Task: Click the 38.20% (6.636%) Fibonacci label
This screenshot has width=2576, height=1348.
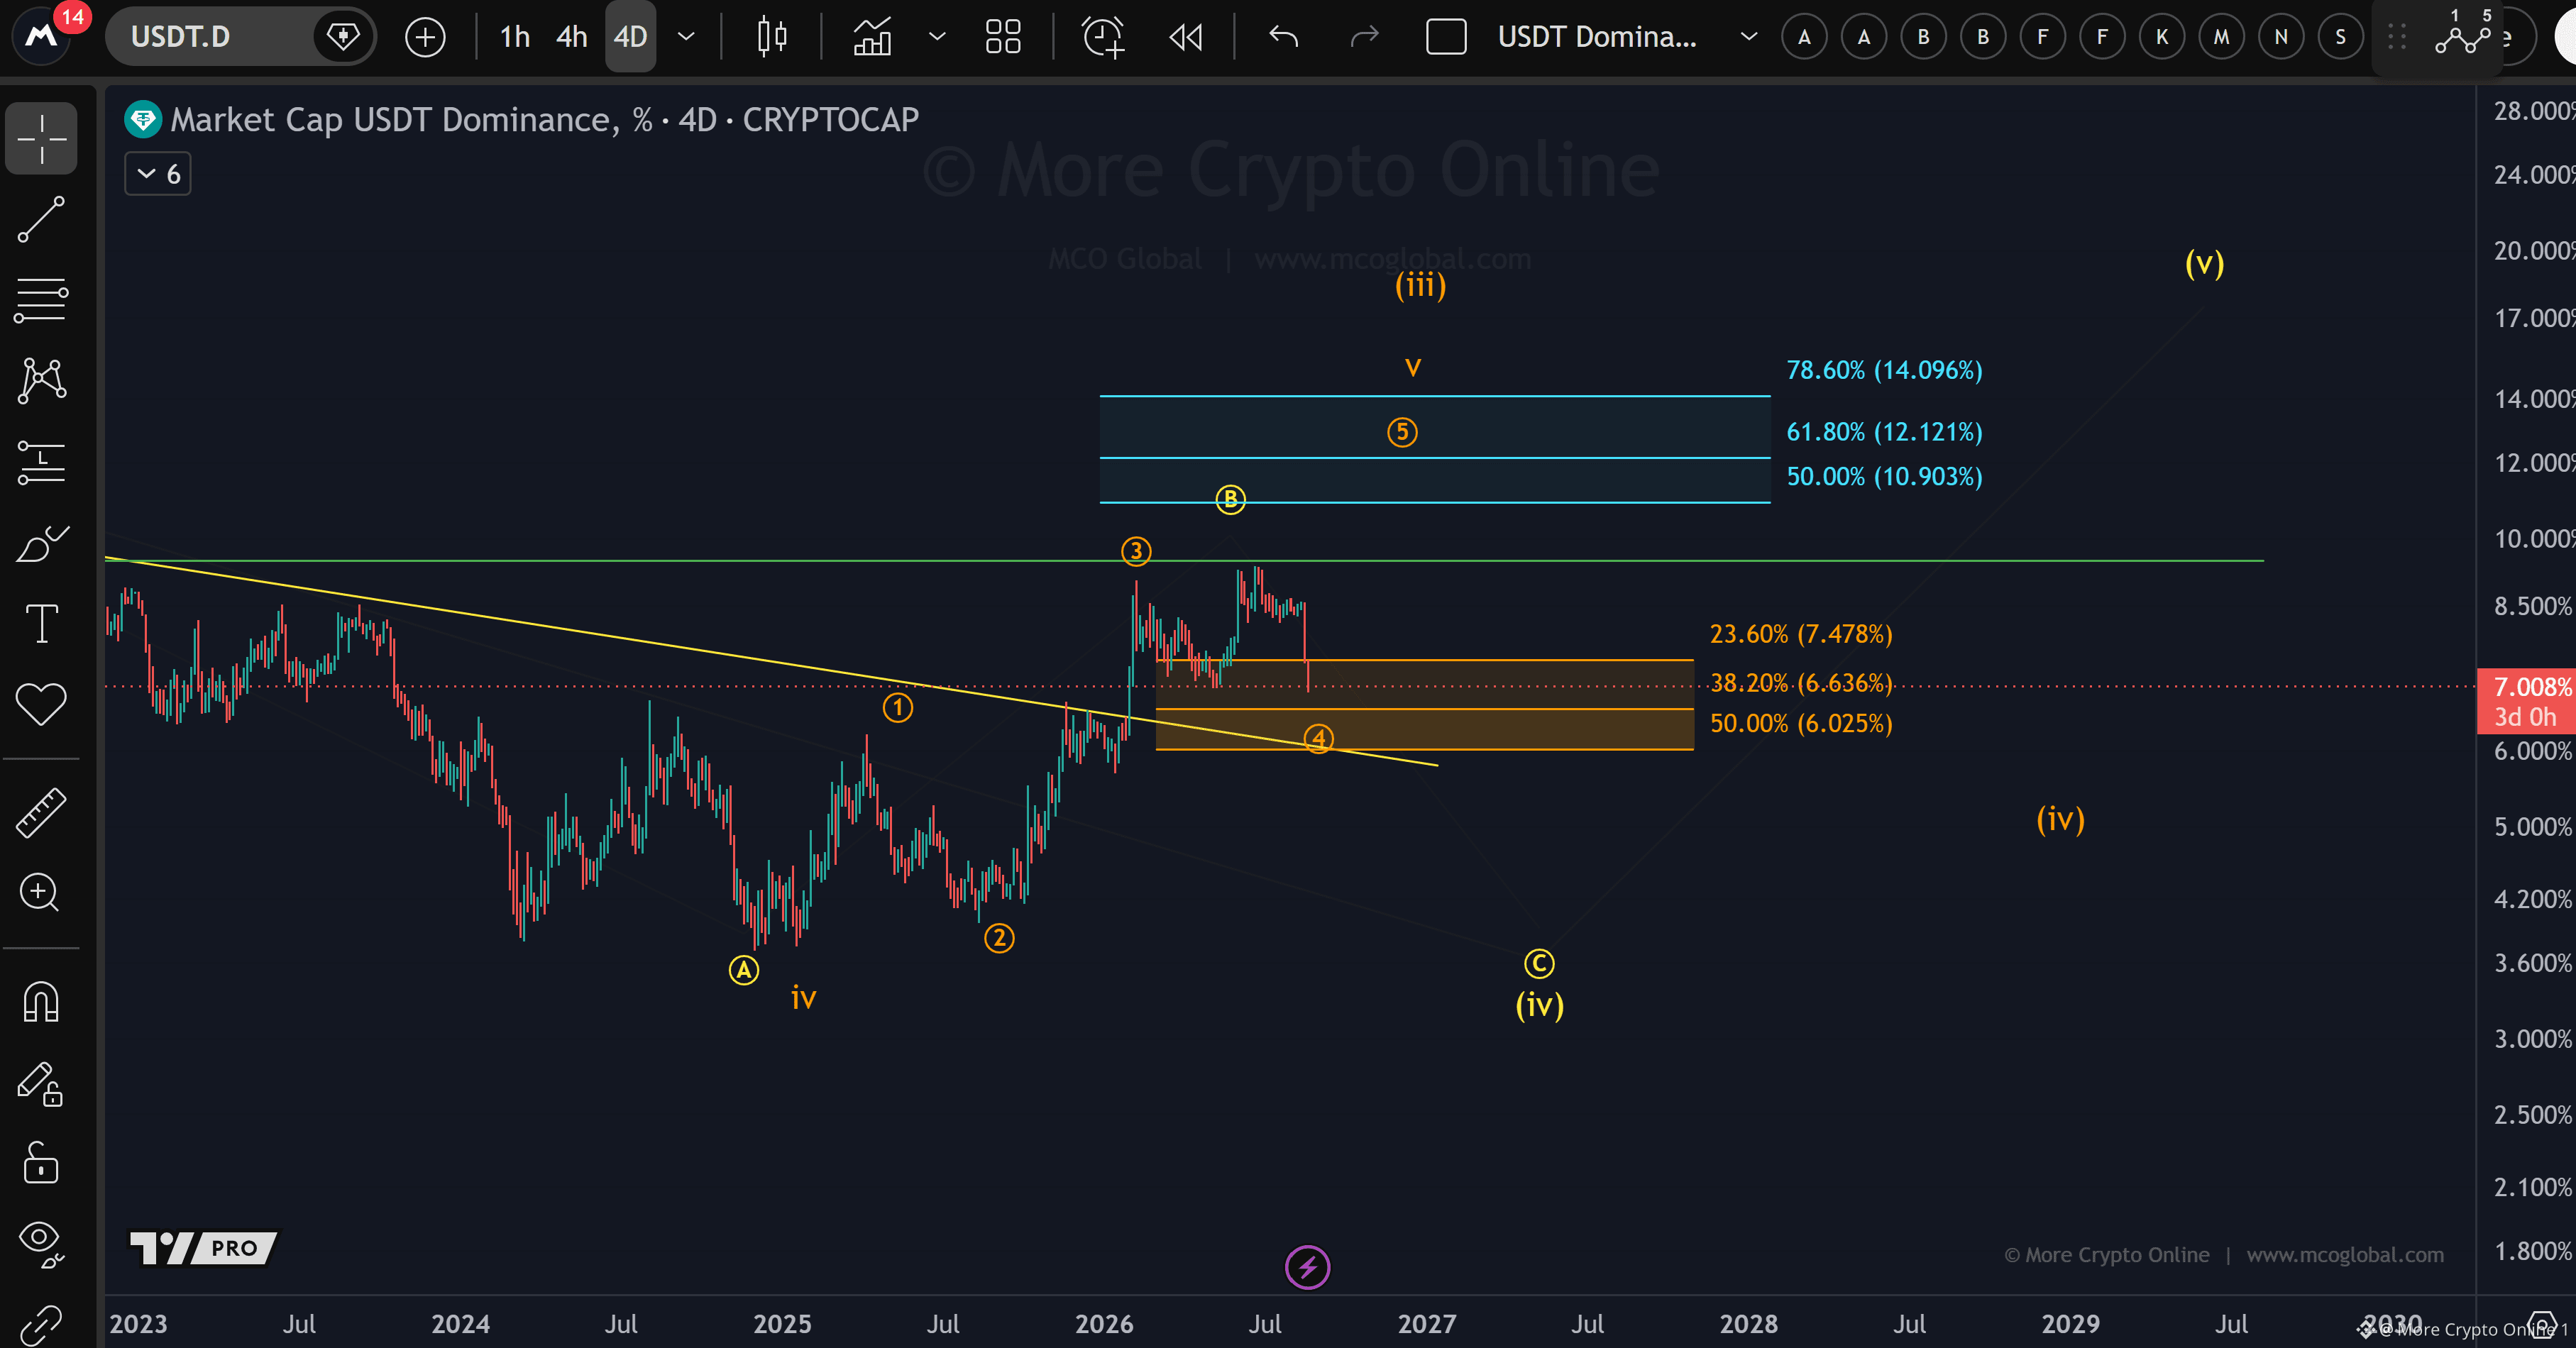Action: [x=1801, y=683]
